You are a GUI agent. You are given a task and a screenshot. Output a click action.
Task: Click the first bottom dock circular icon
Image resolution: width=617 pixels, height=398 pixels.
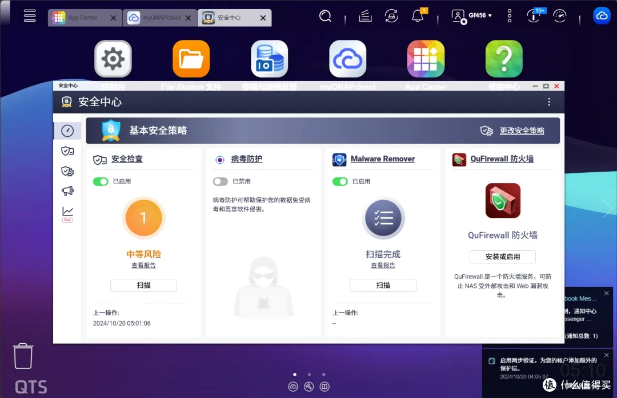click(x=293, y=387)
